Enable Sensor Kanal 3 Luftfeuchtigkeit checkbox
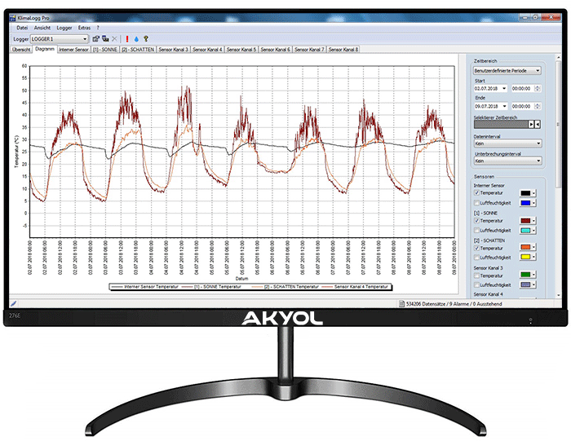571x441 pixels. click(x=476, y=285)
